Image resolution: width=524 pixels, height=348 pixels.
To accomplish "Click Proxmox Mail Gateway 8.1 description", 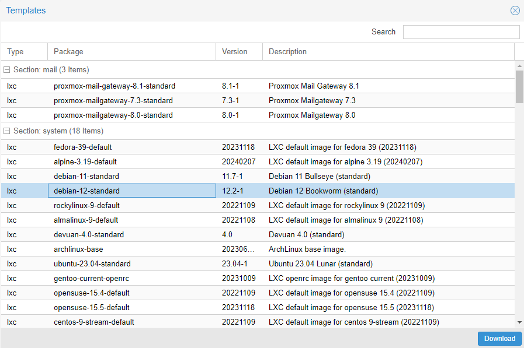I will coord(314,86).
